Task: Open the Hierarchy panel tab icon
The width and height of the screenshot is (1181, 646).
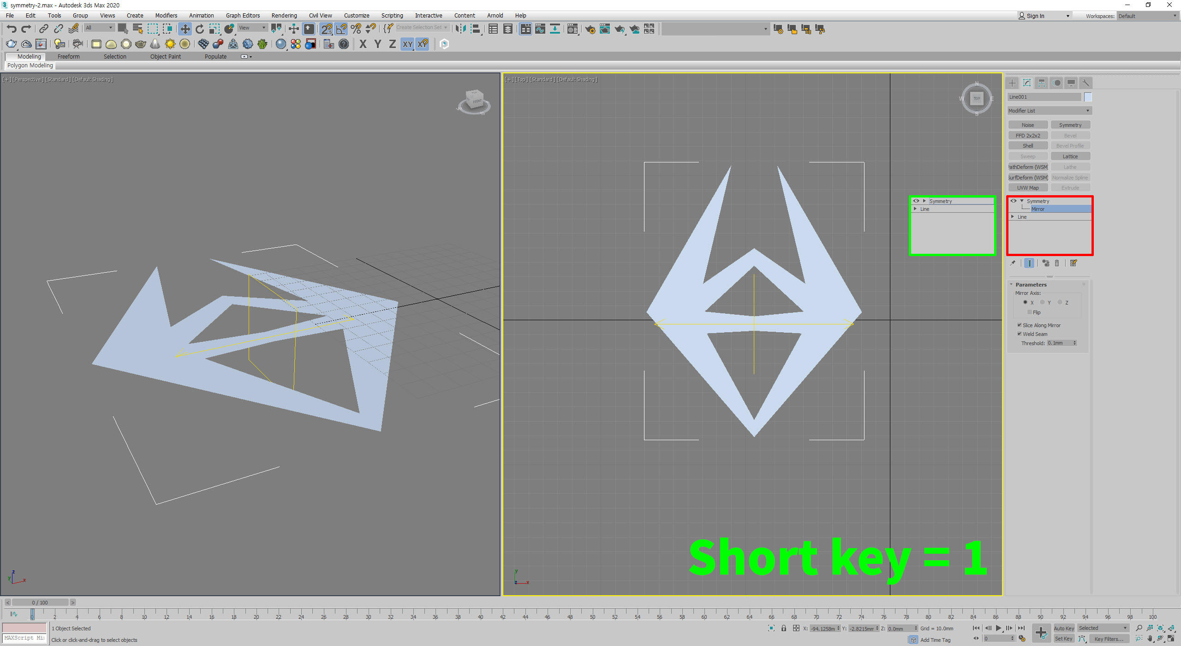Action: click(1042, 83)
